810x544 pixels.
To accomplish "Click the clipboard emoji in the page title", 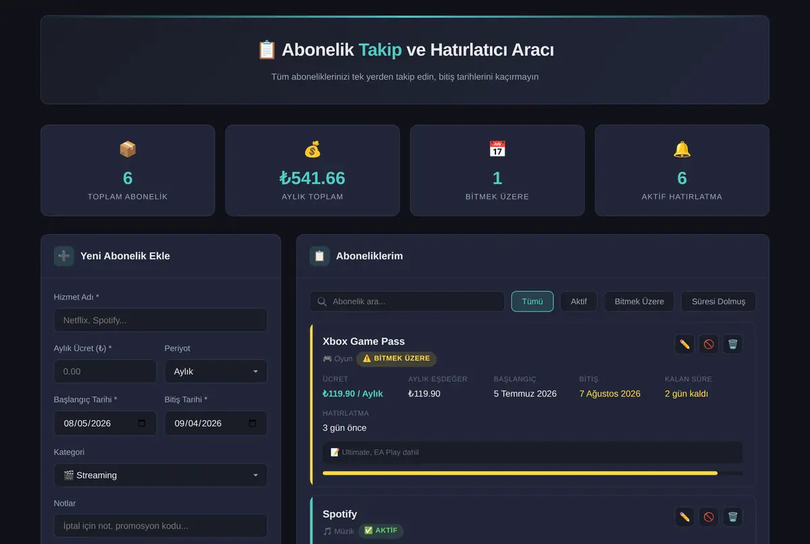I will (x=267, y=50).
